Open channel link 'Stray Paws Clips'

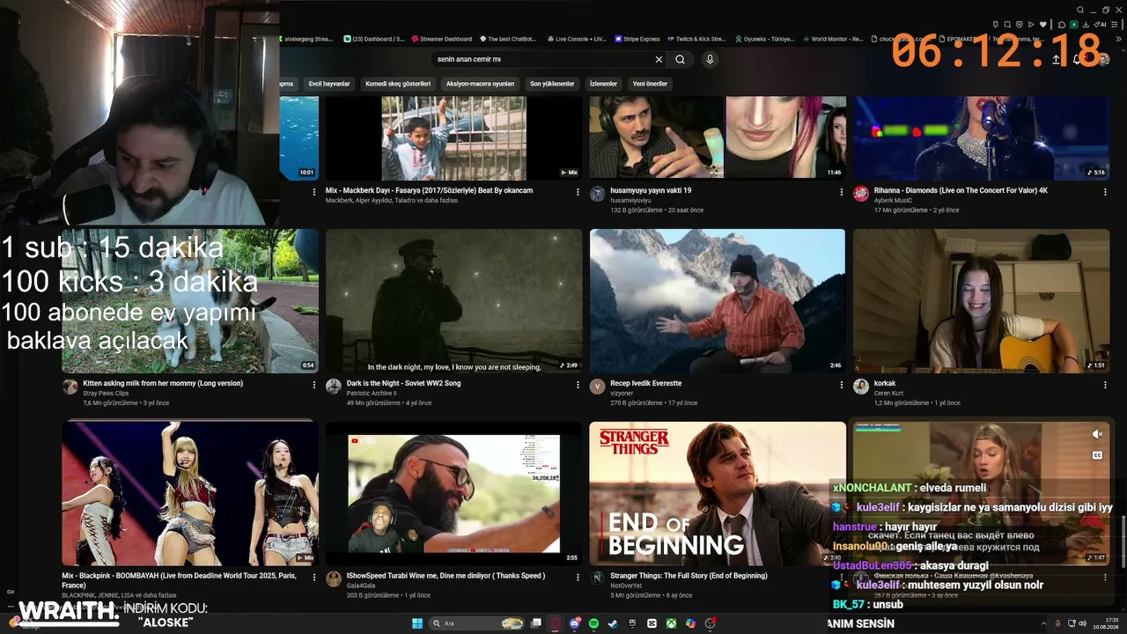[x=106, y=393]
